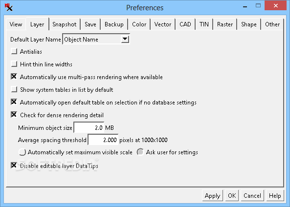Select Automatically set maximum visible scale

click(x=22, y=152)
